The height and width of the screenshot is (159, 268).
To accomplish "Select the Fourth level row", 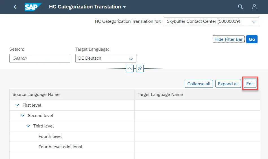I will 135,136.
